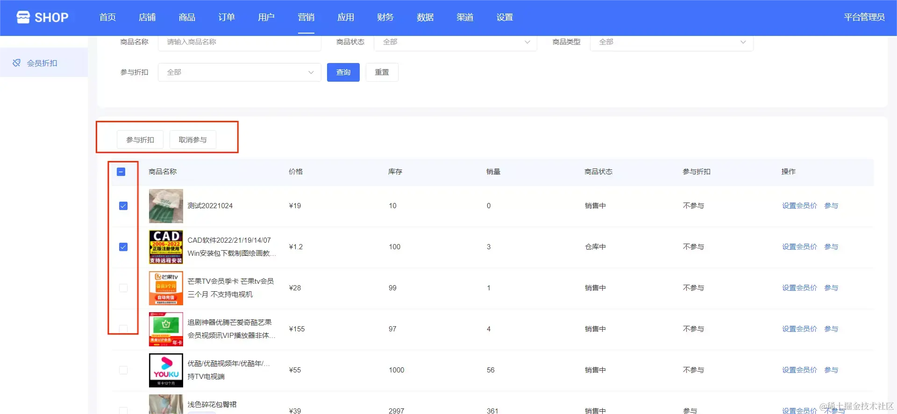Click 参与 link for 测试20221024
Image resolution: width=897 pixels, height=414 pixels.
(831, 206)
